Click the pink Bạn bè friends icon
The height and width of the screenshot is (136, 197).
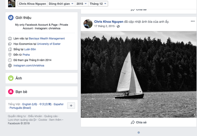pos(11,92)
